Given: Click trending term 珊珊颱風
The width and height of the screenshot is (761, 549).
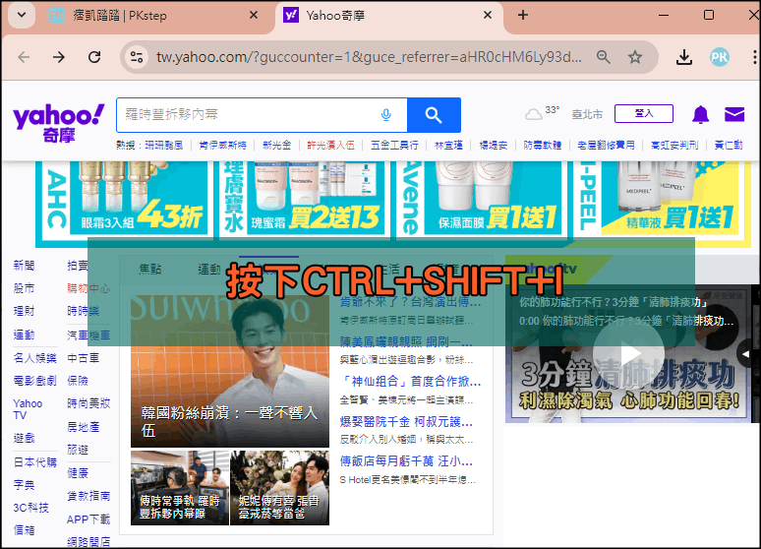Looking at the screenshot, I should [164, 145].
